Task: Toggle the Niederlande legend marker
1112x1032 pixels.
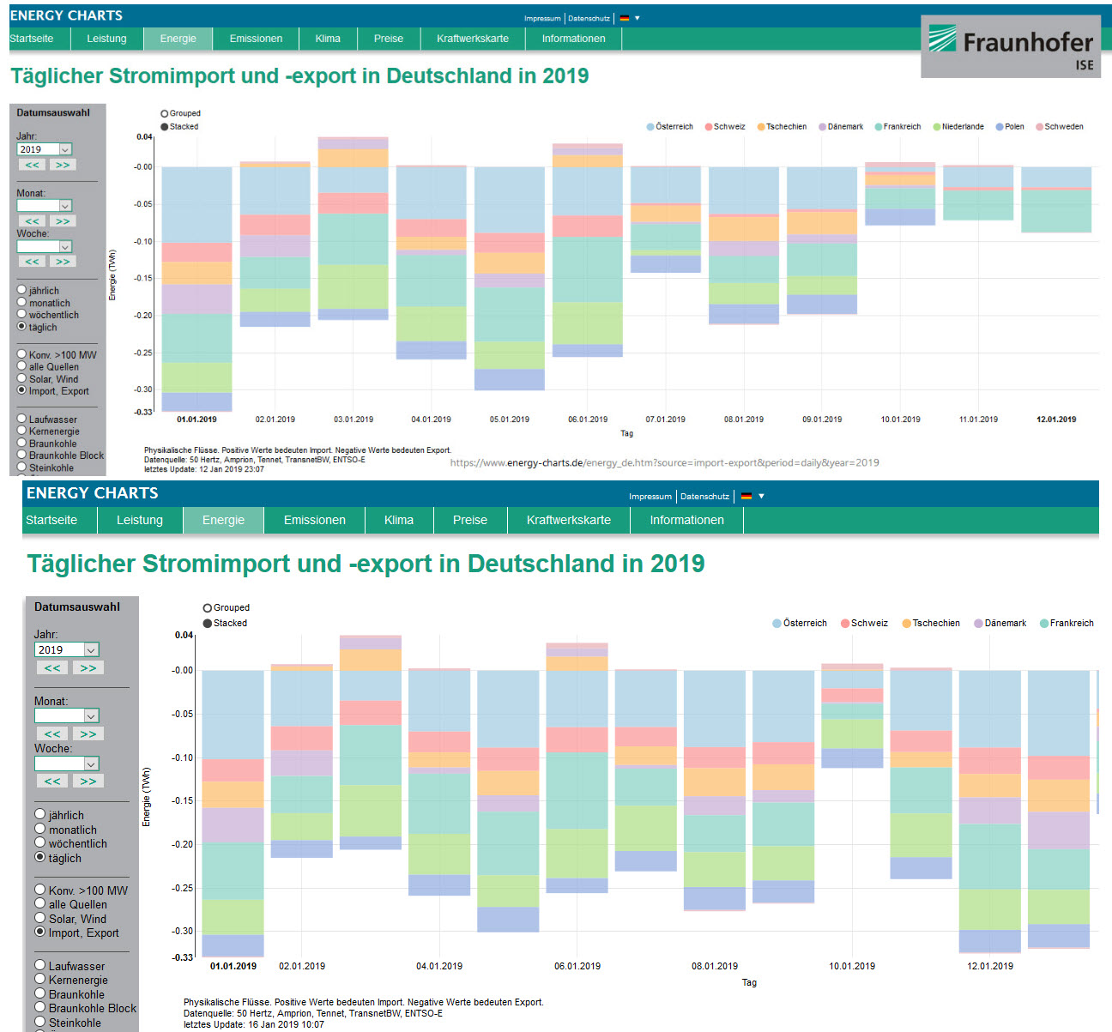Action: [x=937, y=127]
